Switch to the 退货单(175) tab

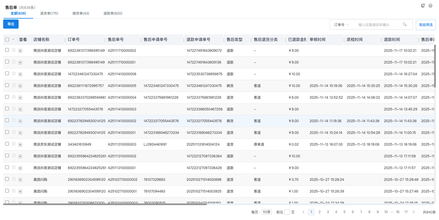tap(49, 13)
